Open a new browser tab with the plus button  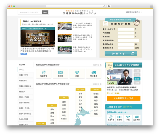[152, 7]
